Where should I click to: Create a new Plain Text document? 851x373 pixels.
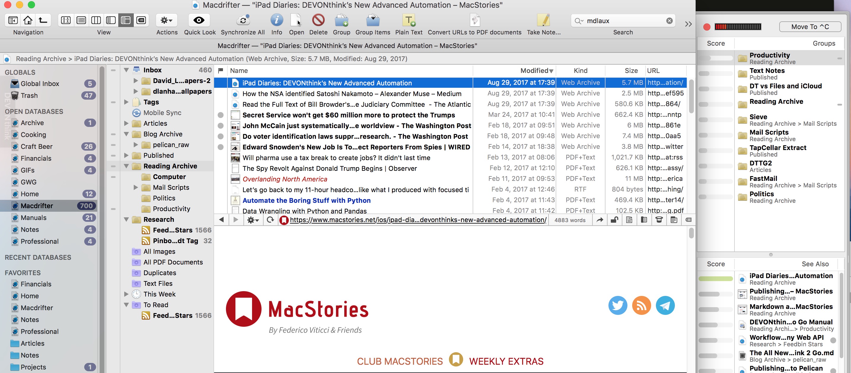[409, 20]
